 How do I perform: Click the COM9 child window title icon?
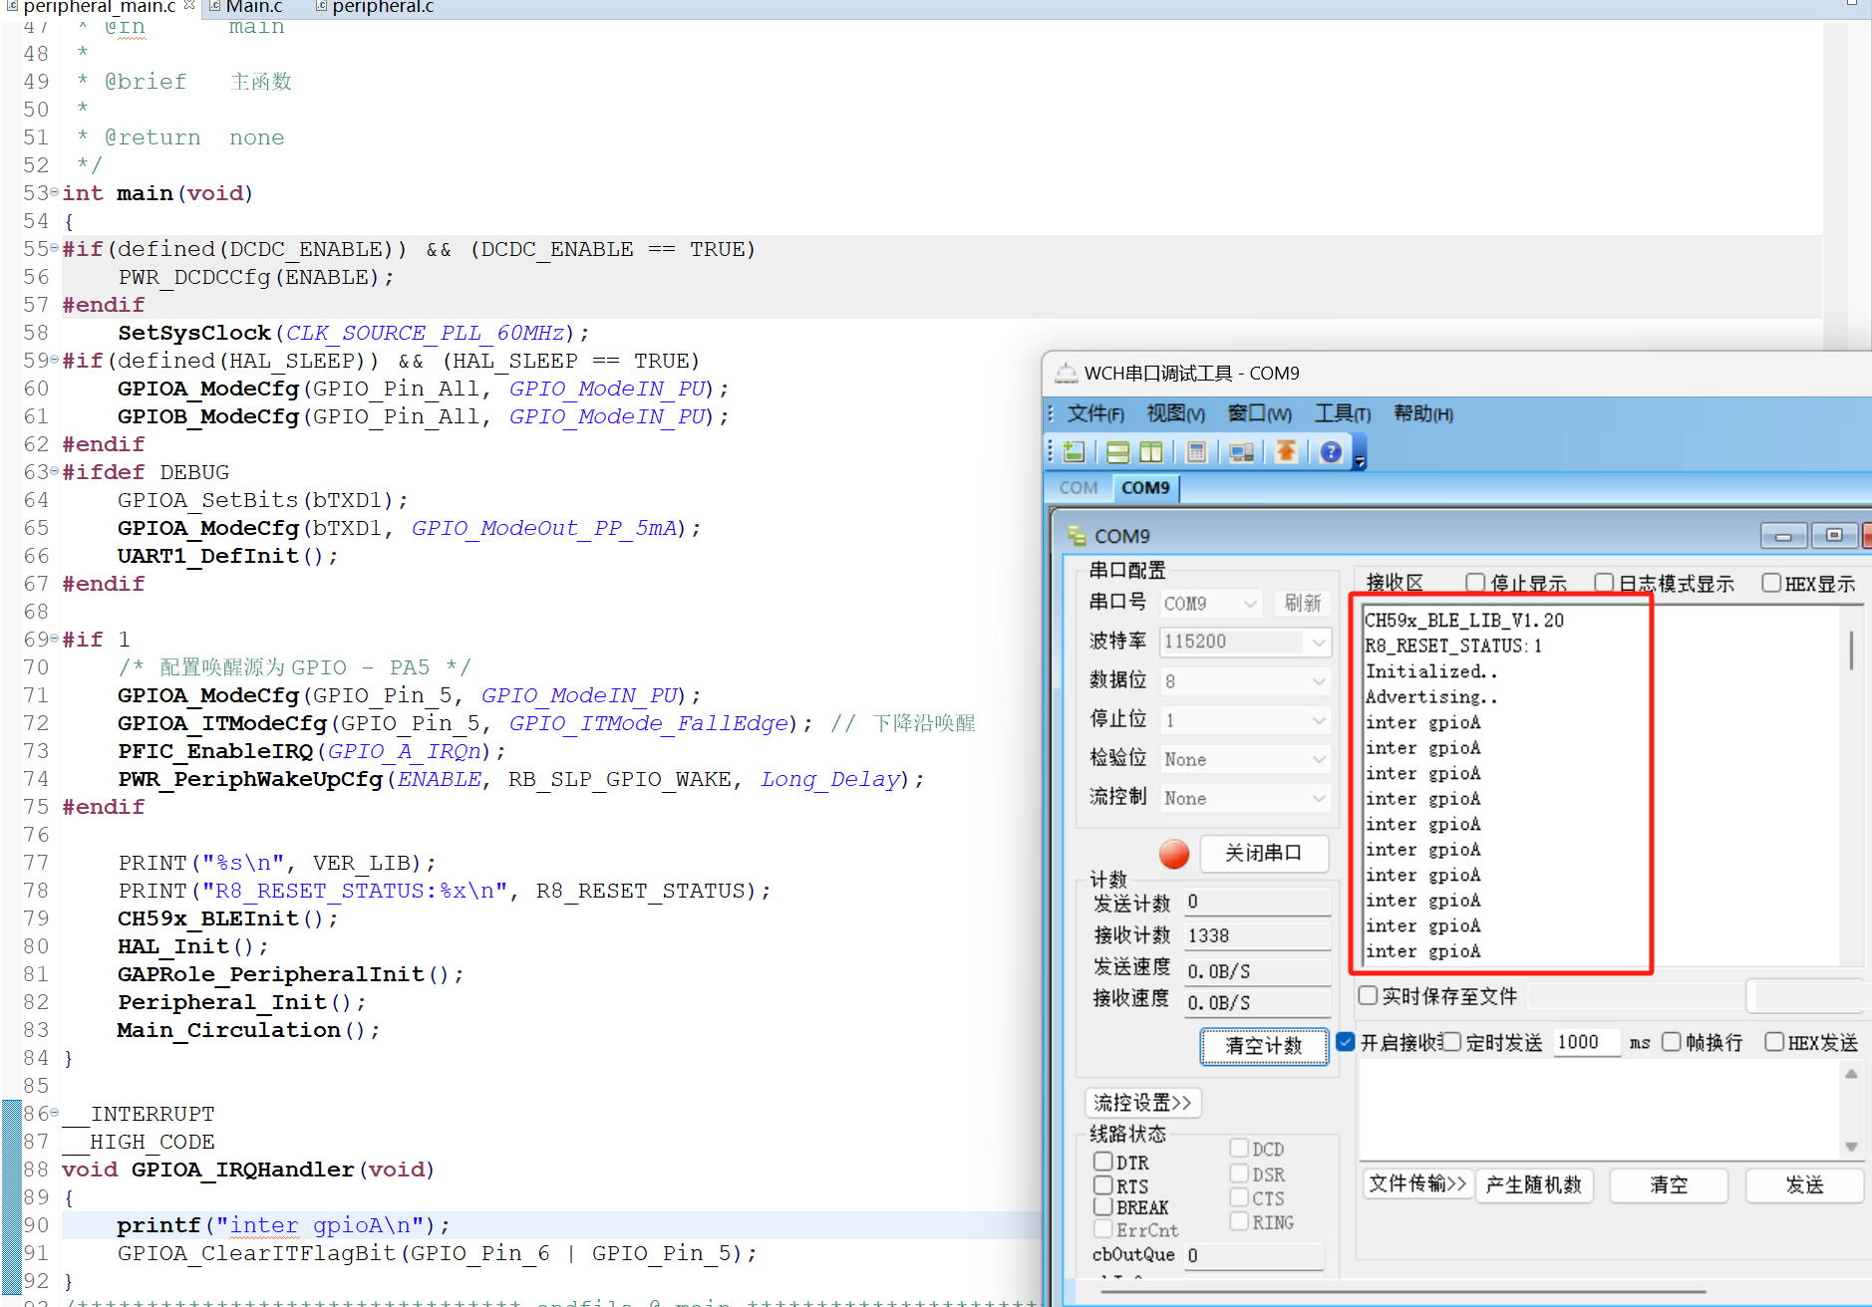pos(1077,536)
